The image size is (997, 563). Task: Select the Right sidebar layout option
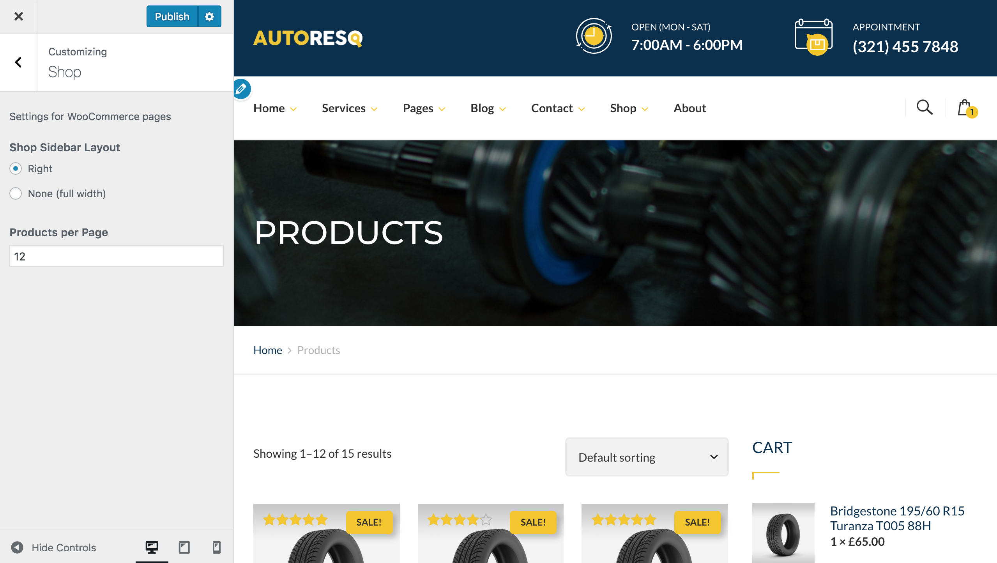pos(16,168)
